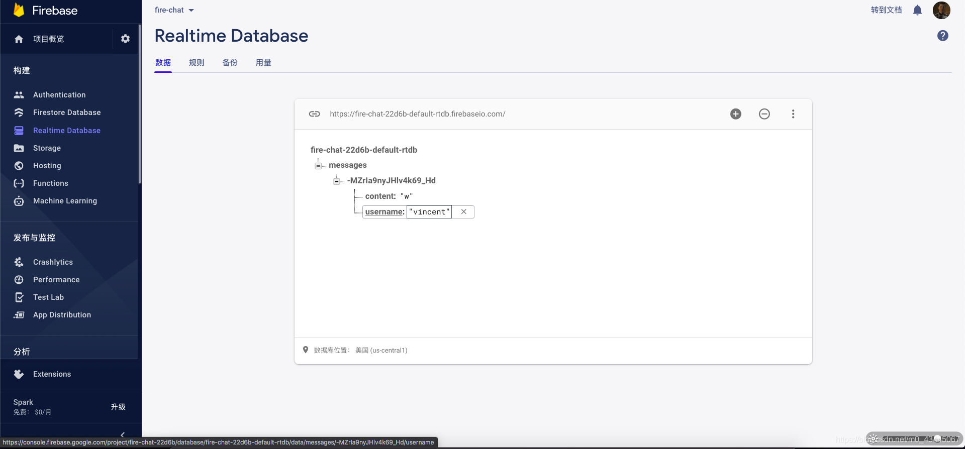Click the Hosting globe icon
The image size is (965, 449).
pyautogui.click(x=19, y=166)
